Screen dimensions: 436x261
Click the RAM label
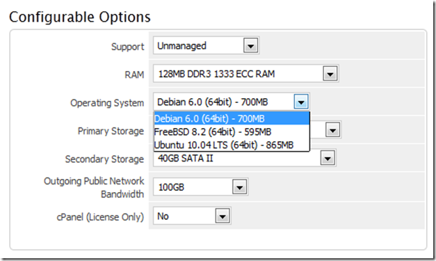pos(134,74)
